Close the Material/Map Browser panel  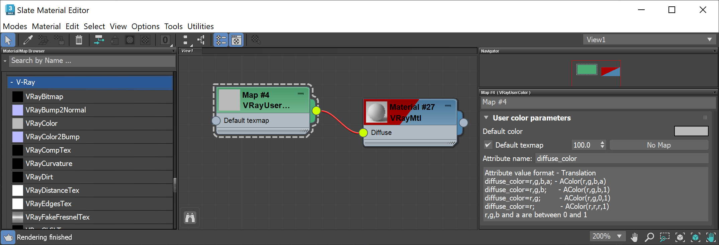(x=173, y=51)
